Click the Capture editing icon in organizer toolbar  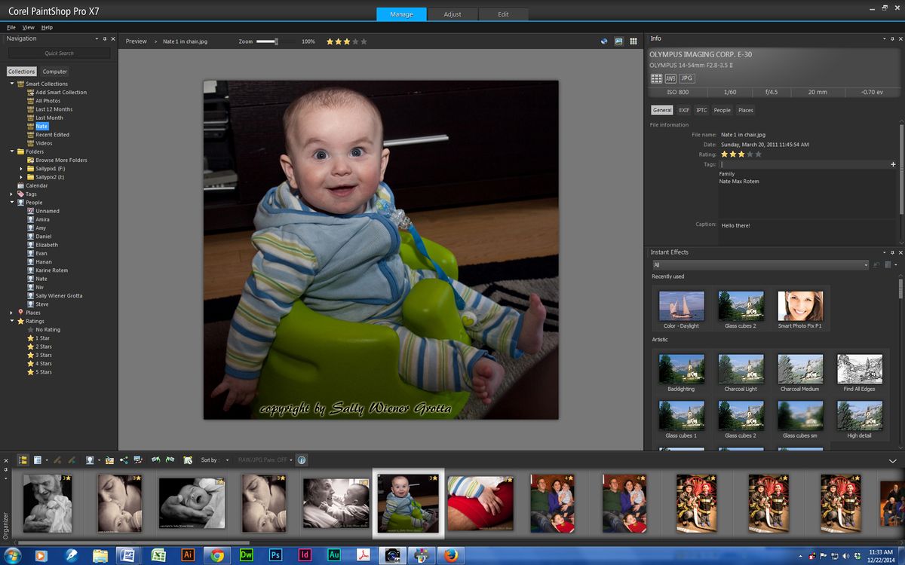click(x=57, y=460)
